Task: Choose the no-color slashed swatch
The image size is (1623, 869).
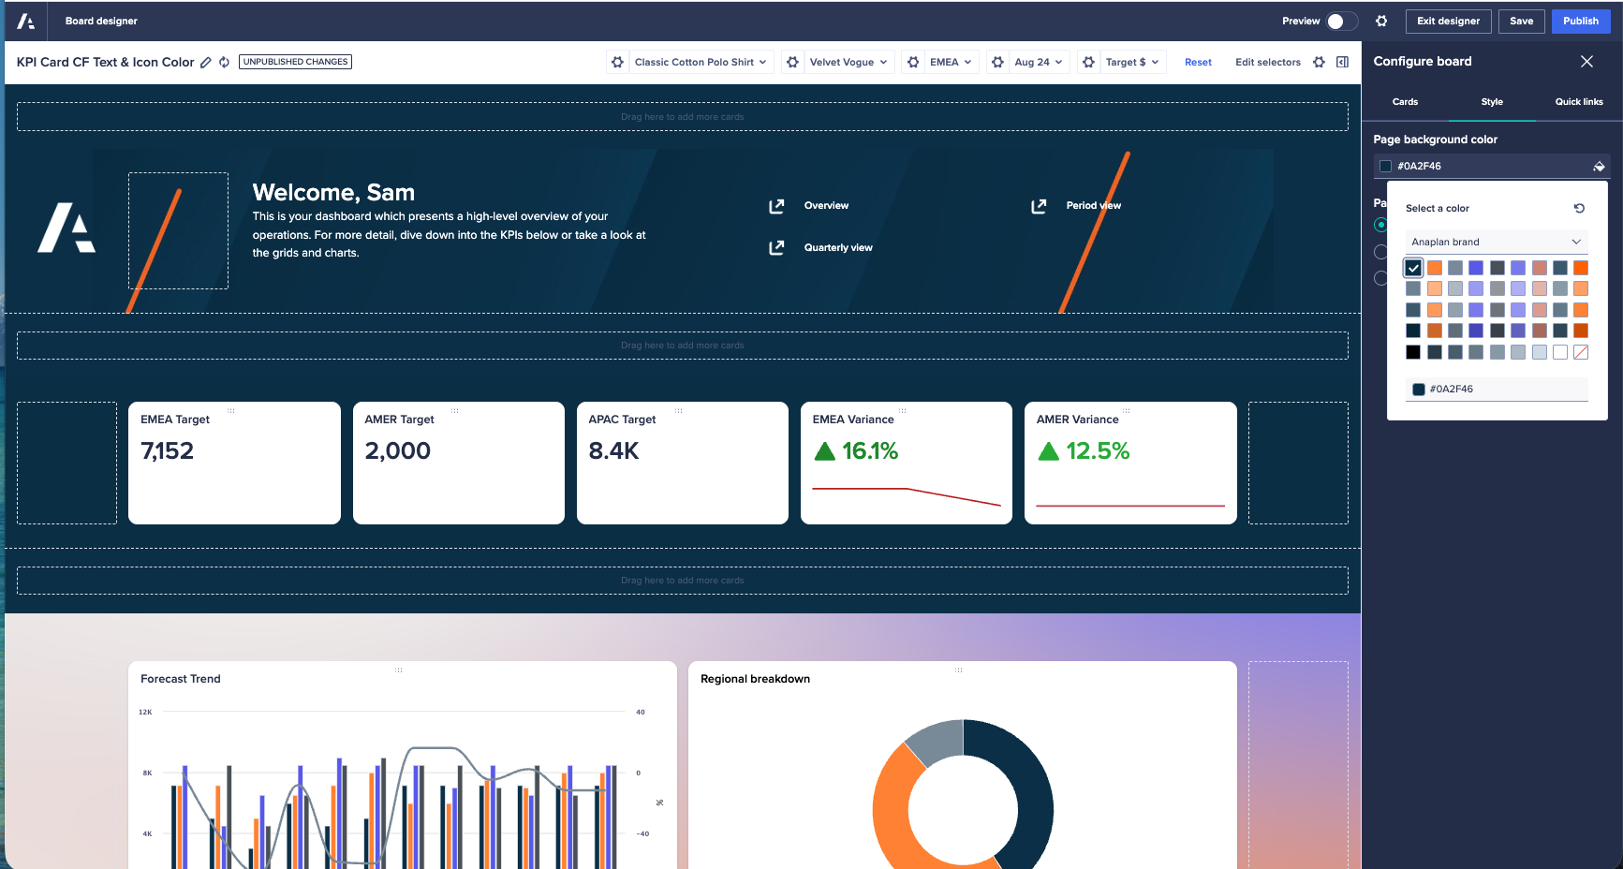Action: tap(1581, 352)
